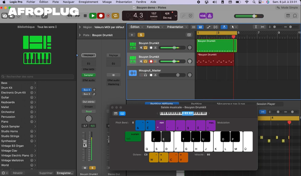Expand the Région inspector disclosure triangle
This screenshot has width=301, height=176.
pos(80,27)
